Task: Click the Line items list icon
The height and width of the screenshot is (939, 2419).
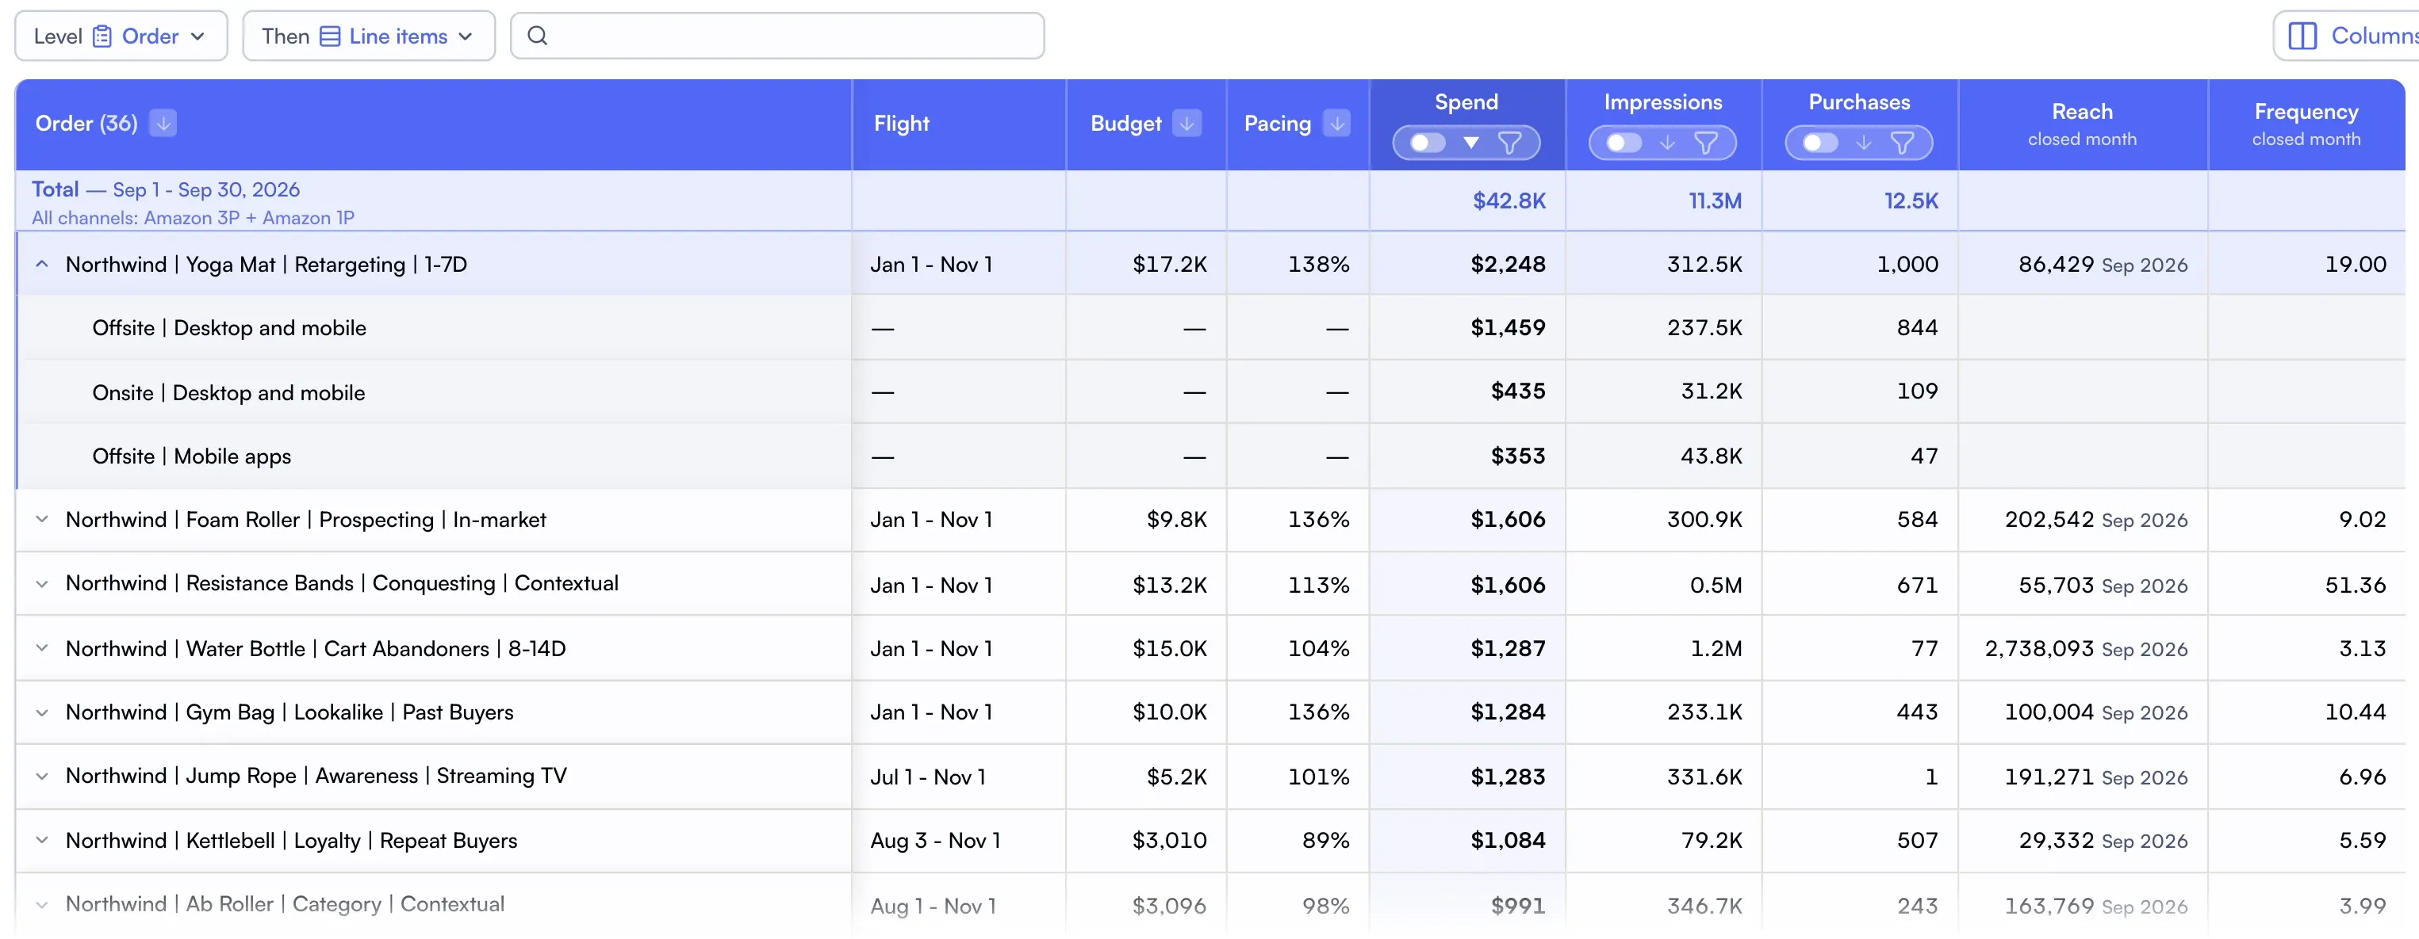Action: [330, 36]
